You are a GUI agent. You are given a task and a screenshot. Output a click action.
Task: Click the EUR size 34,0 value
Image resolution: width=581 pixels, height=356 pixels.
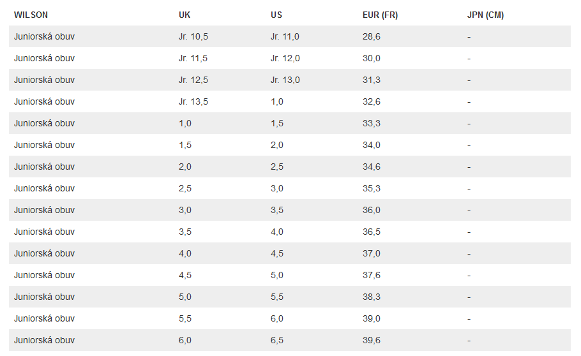click(372, 145)
